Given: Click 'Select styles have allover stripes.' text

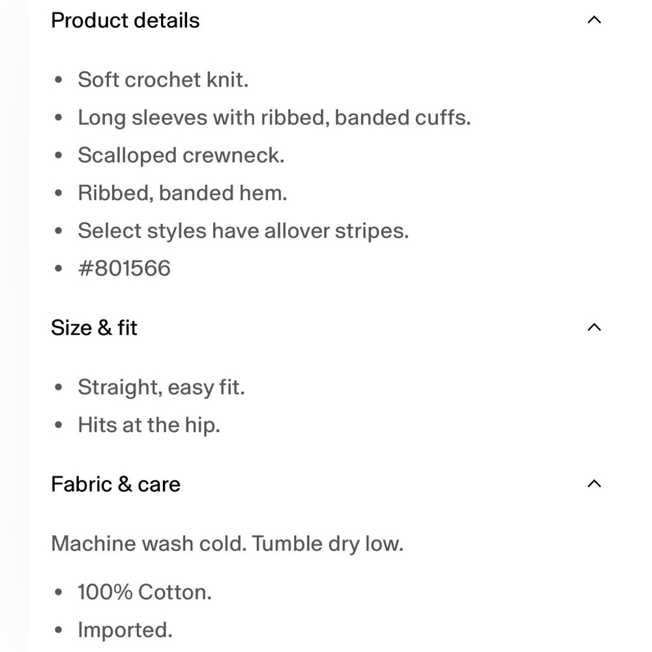Looking at the screenshot, I should pyautogui.click(x=243, y=230).
